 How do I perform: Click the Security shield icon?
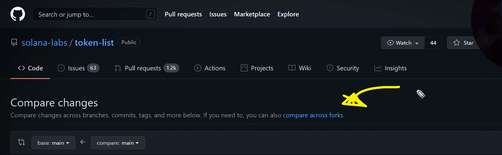[x=330, y=68]
